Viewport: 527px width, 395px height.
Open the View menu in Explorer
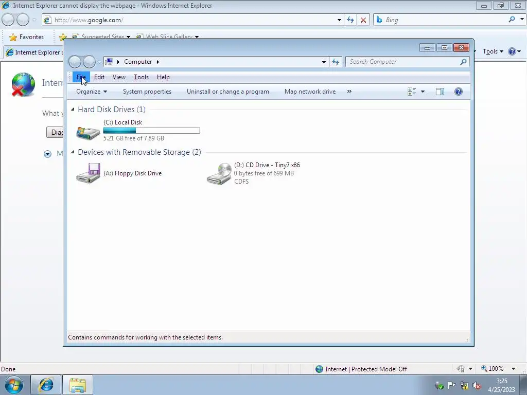(x=119, y=77)
